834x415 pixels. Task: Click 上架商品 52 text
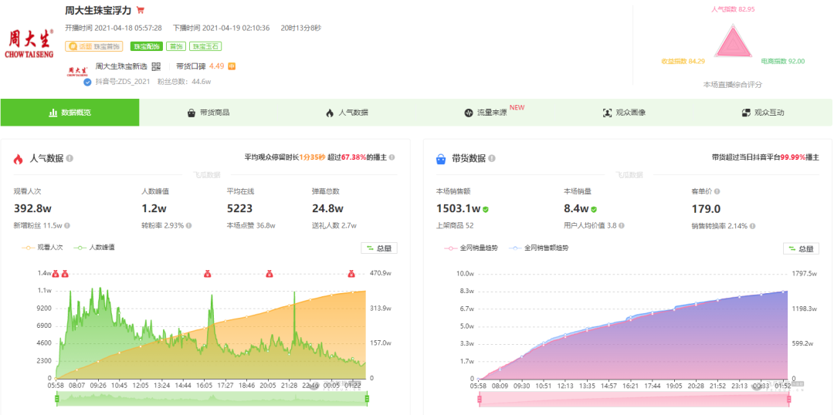click(x=454, y=225)
